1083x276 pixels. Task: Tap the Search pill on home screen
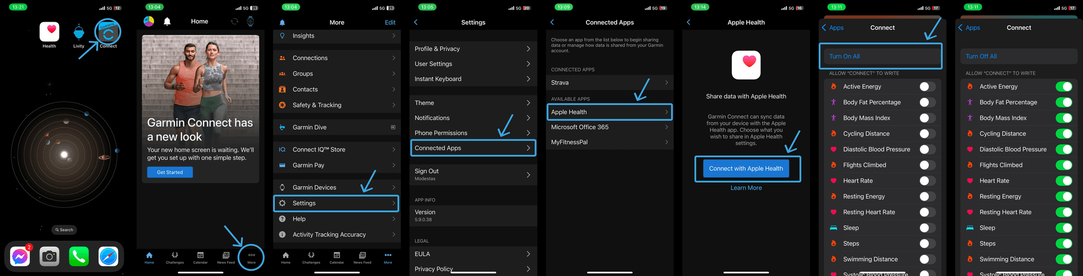point(64,230)
